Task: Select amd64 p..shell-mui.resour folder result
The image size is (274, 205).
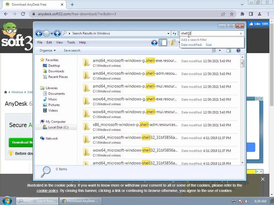Action: [x=160, y=89]
